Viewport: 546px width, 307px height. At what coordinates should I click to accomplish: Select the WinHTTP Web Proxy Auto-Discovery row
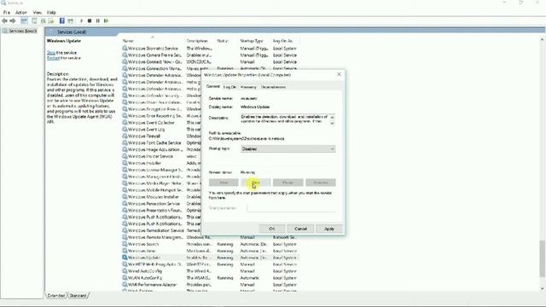(210, 264)
